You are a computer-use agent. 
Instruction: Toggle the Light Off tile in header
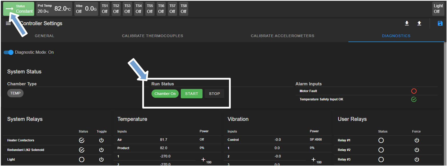click(438, 9)
